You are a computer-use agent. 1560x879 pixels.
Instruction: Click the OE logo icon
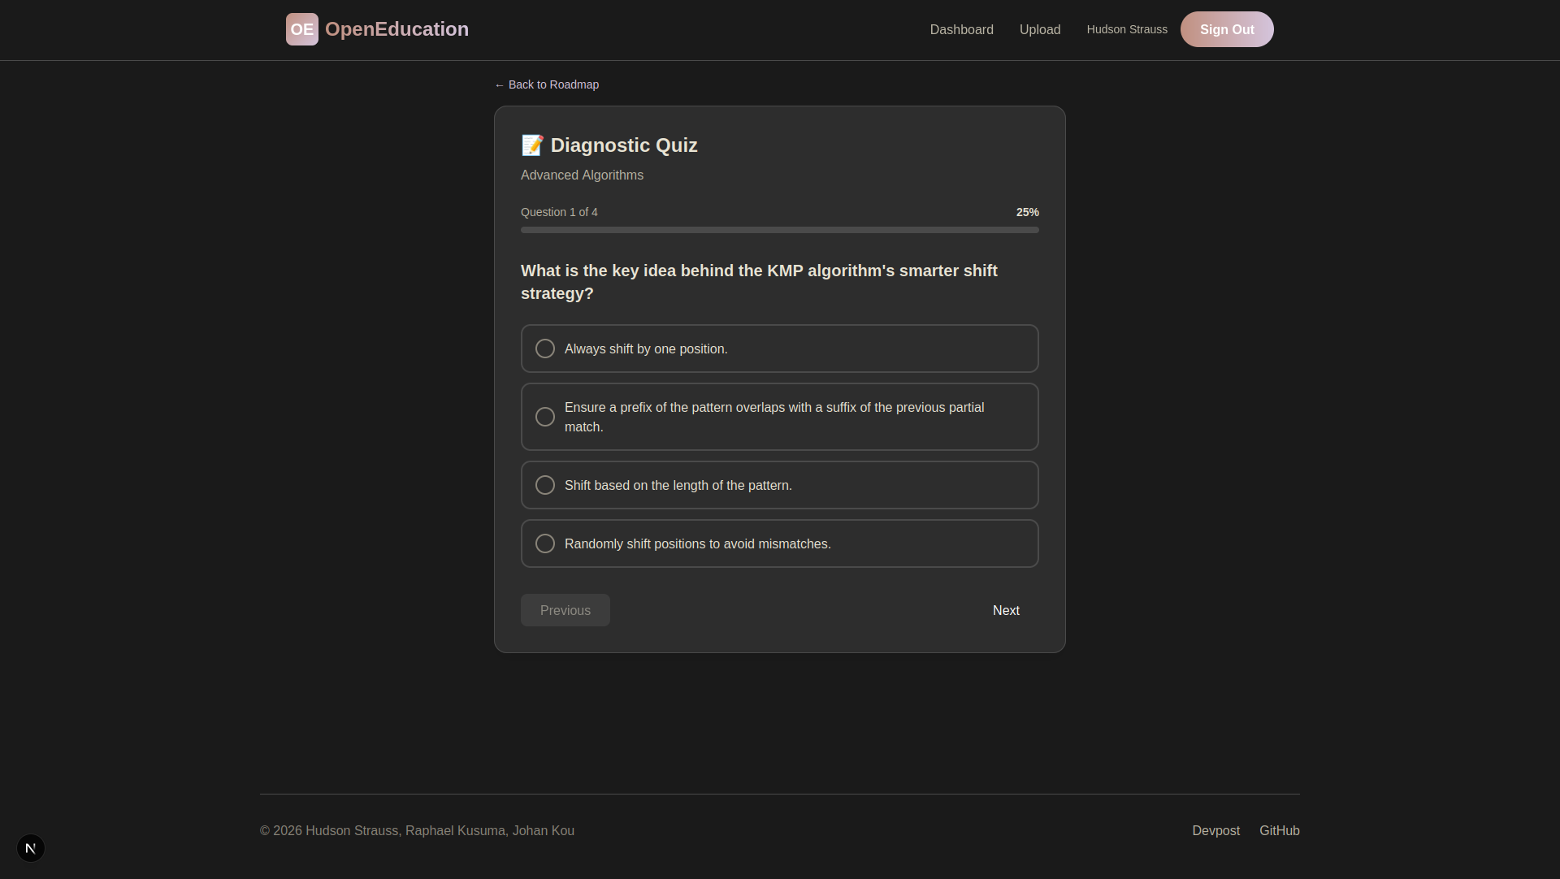[x=301, y=29]
